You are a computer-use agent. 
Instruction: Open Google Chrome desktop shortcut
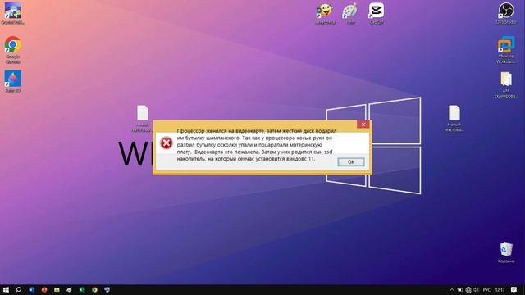(x=13, y=49)
